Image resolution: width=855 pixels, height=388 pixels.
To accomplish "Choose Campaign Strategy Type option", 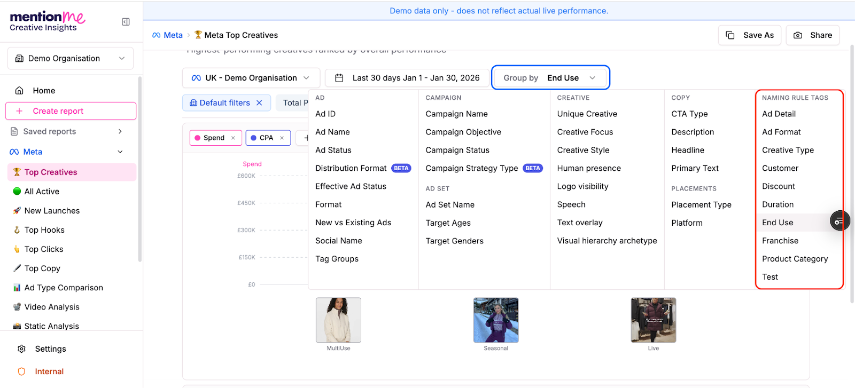I will [484, 168].
